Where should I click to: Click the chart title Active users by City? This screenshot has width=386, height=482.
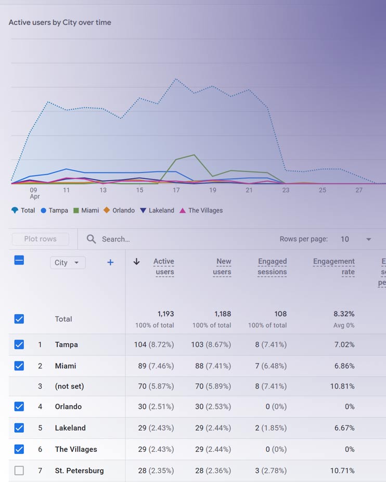[60, 22]
